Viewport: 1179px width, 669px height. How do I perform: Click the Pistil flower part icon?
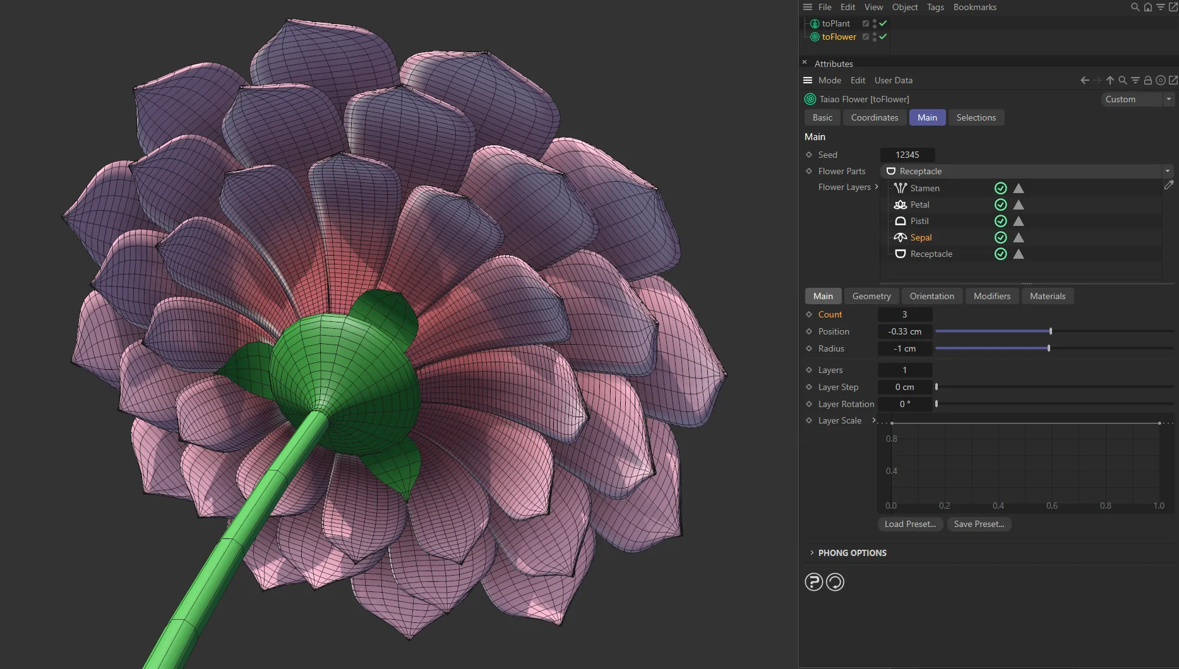tap(900, 221)
